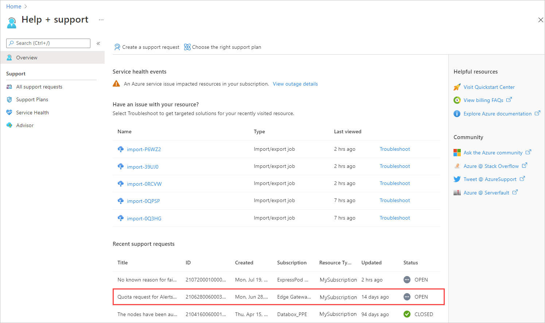545x323 pixels.
Task: Click the info icon beside Explore Azure documentation
Action: (457, 113)
